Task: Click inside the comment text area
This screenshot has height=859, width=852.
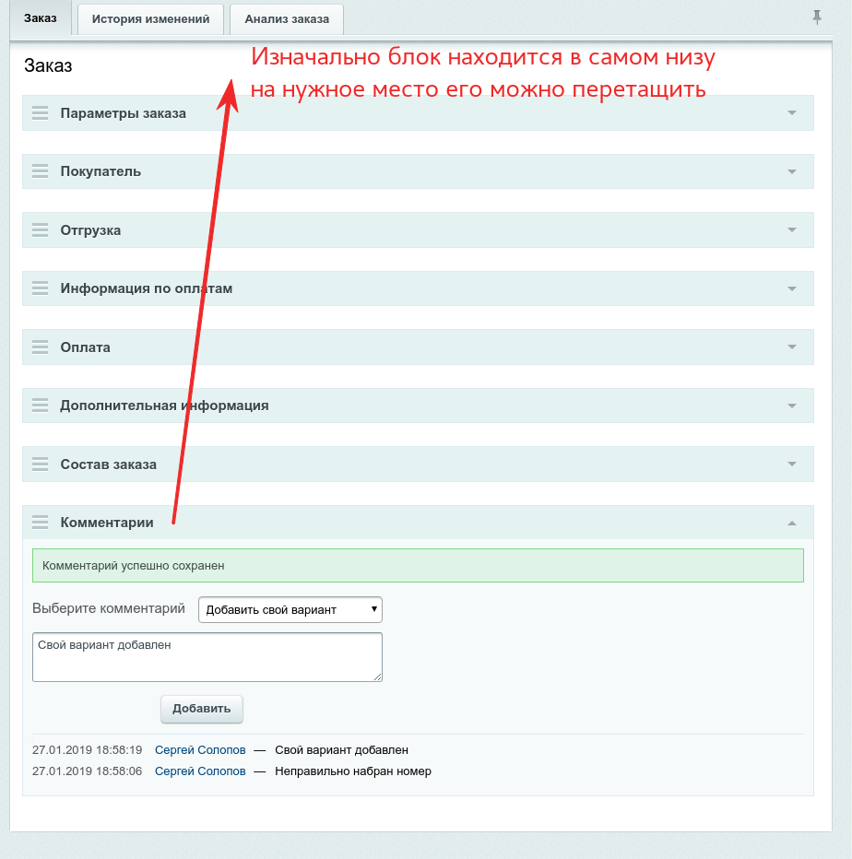Action: tap(207, 656)
